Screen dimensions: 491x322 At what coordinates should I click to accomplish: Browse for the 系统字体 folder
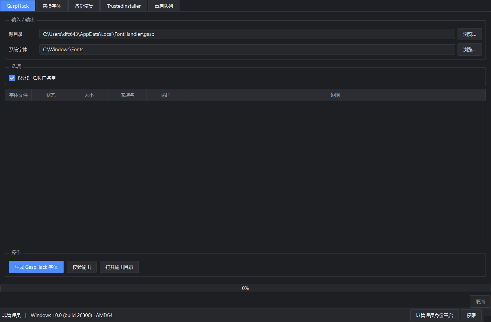pyautogui.click(x=470, y=50)
